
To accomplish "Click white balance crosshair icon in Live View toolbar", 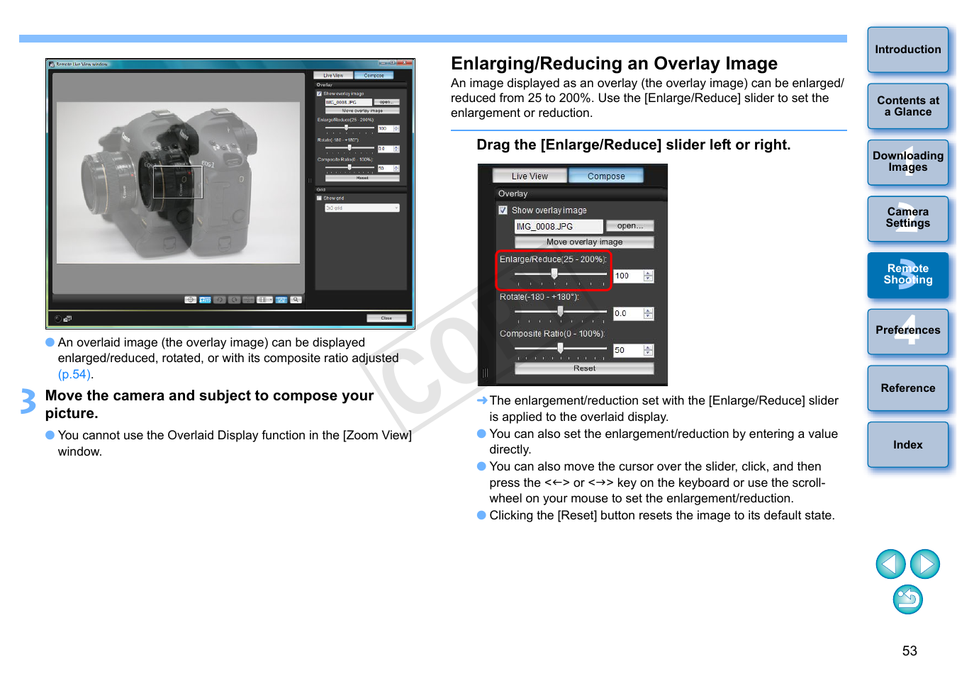I will [191, 300].
